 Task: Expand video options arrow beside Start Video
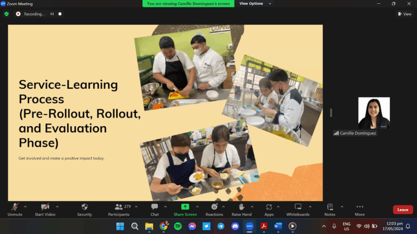57,206
